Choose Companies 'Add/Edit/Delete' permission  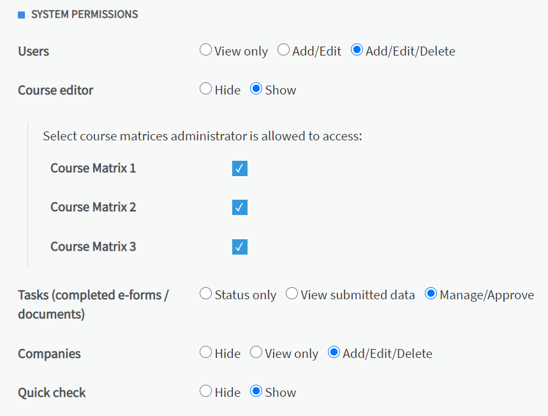334,352
